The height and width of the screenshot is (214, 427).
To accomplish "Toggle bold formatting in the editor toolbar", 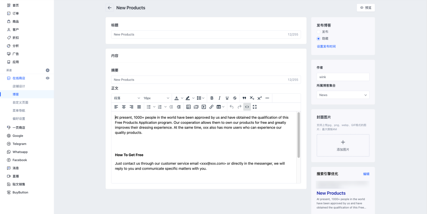I will (212, 98).
